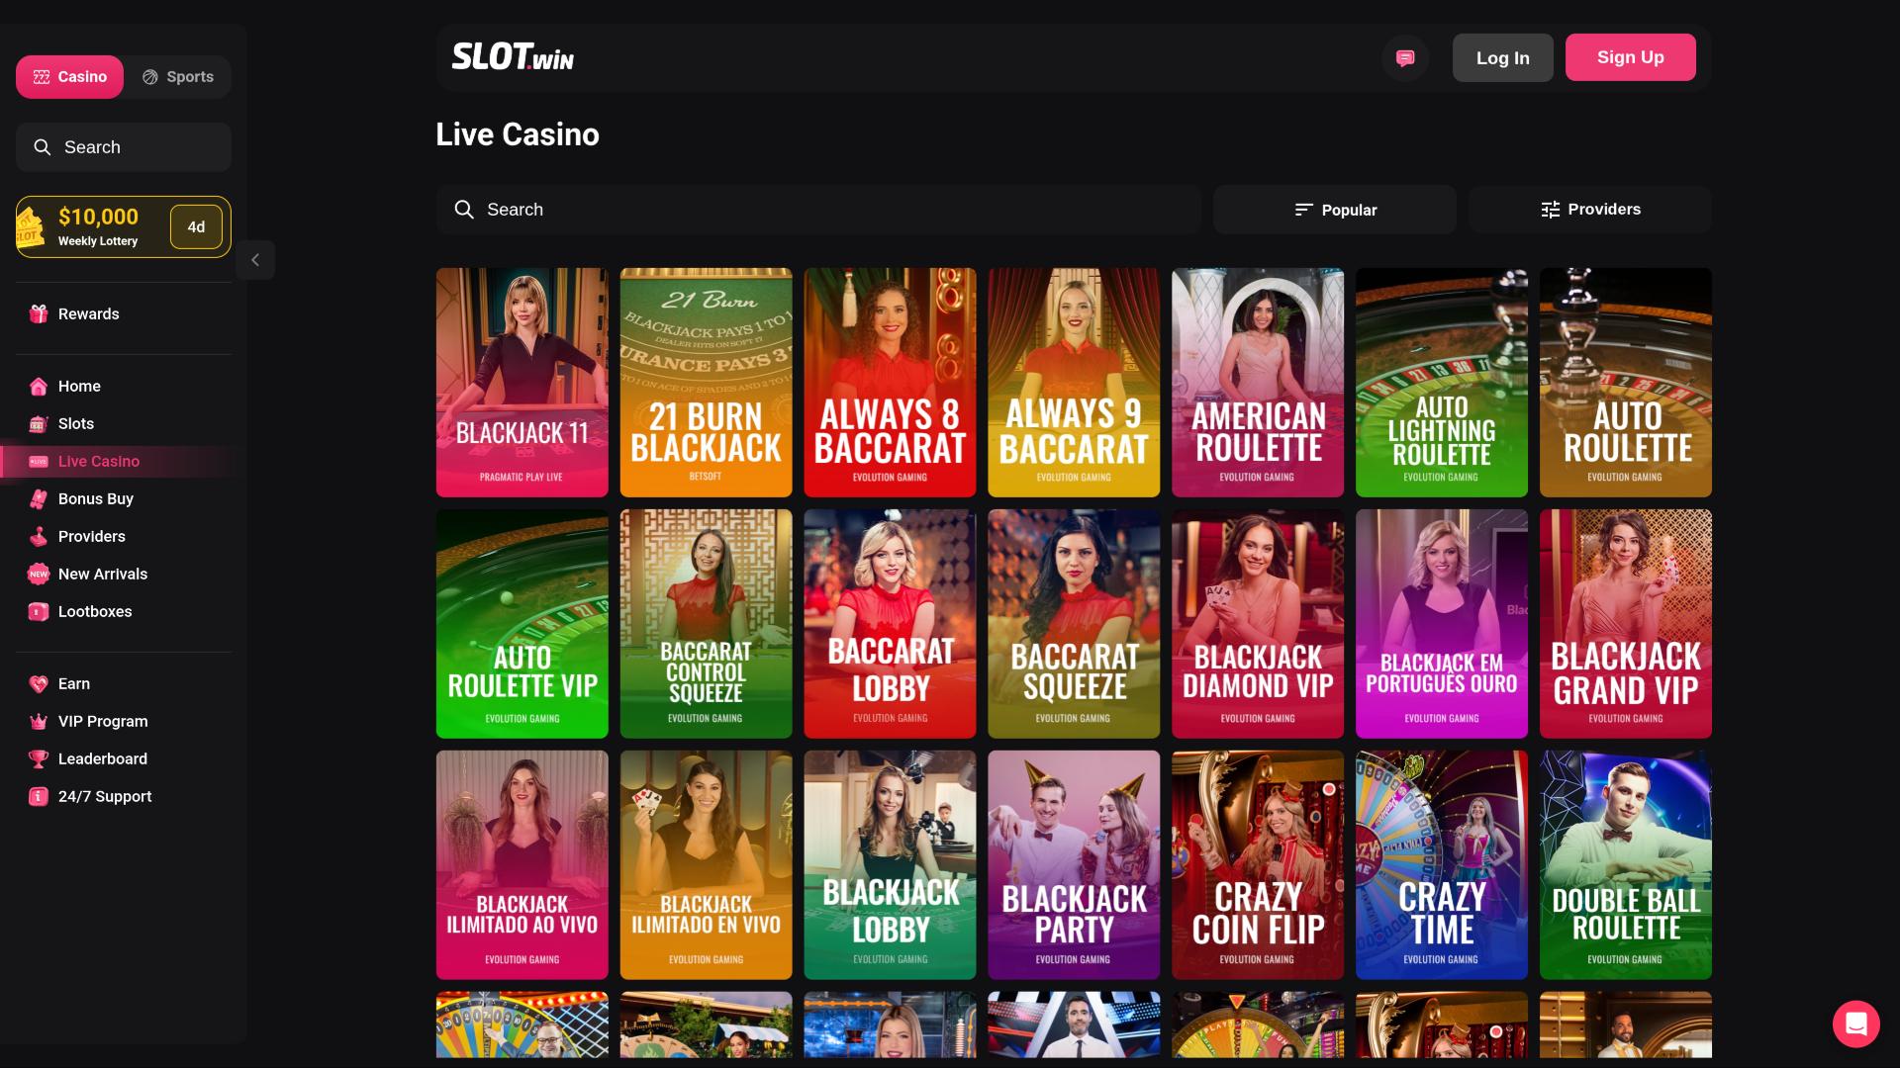This screenshot has height=1068, width=1900.
Task: Click the Slots machine icon
Action: 39,424
